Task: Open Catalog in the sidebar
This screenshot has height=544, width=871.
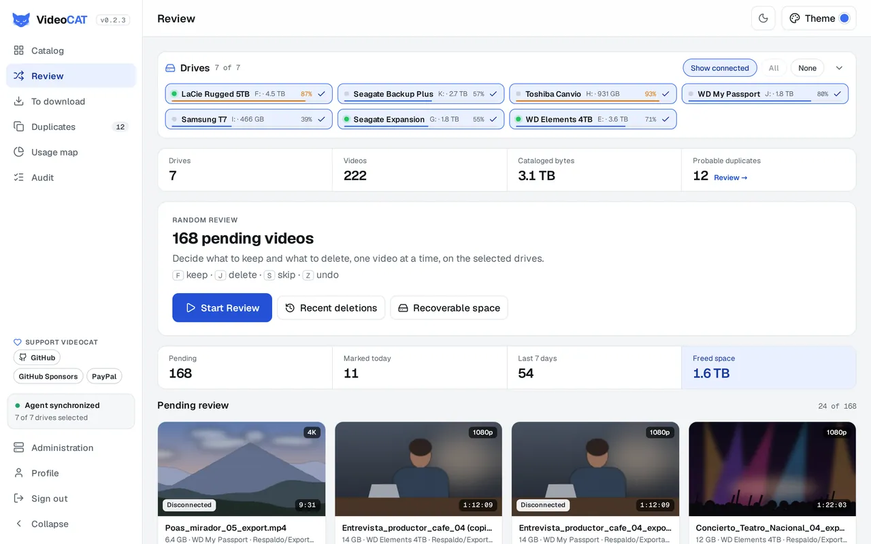Action: (71, 50)
